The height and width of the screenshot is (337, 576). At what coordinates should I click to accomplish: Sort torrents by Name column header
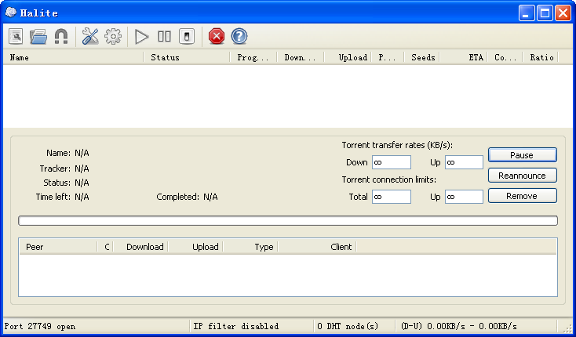pos(74,57)
